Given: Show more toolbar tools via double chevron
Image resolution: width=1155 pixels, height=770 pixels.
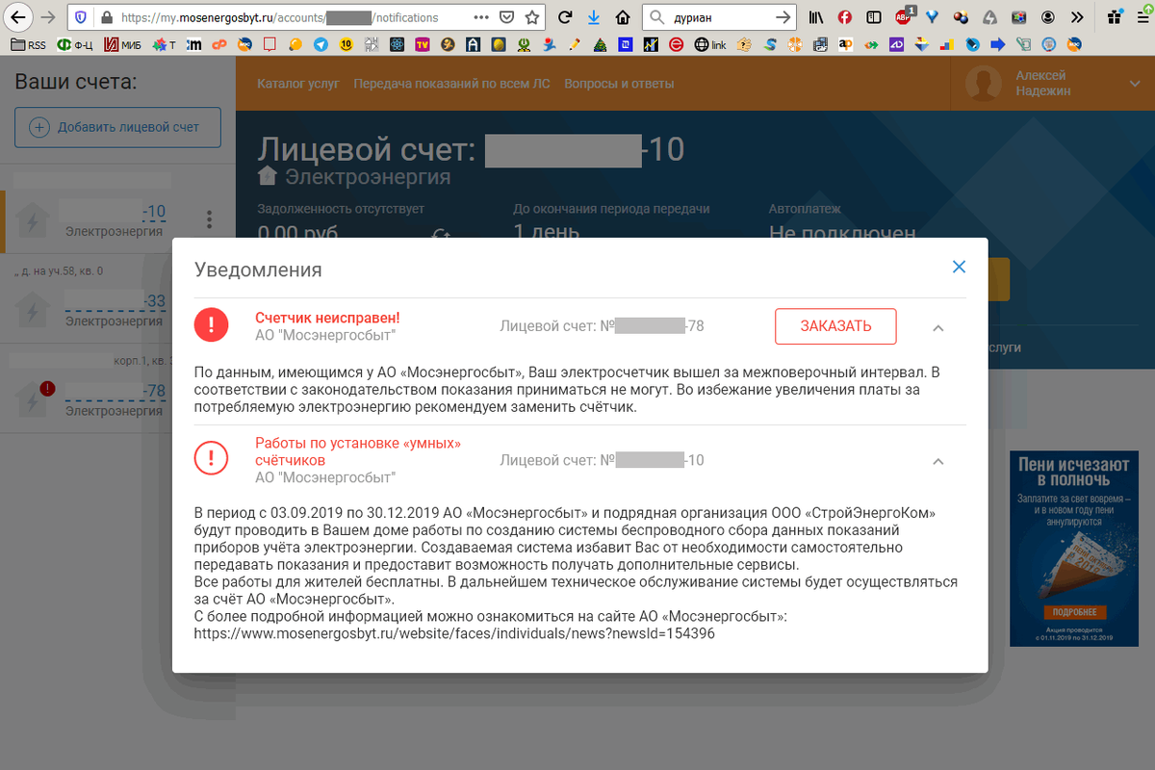Looking at the screenshot, I should [x=1077, y=17].
